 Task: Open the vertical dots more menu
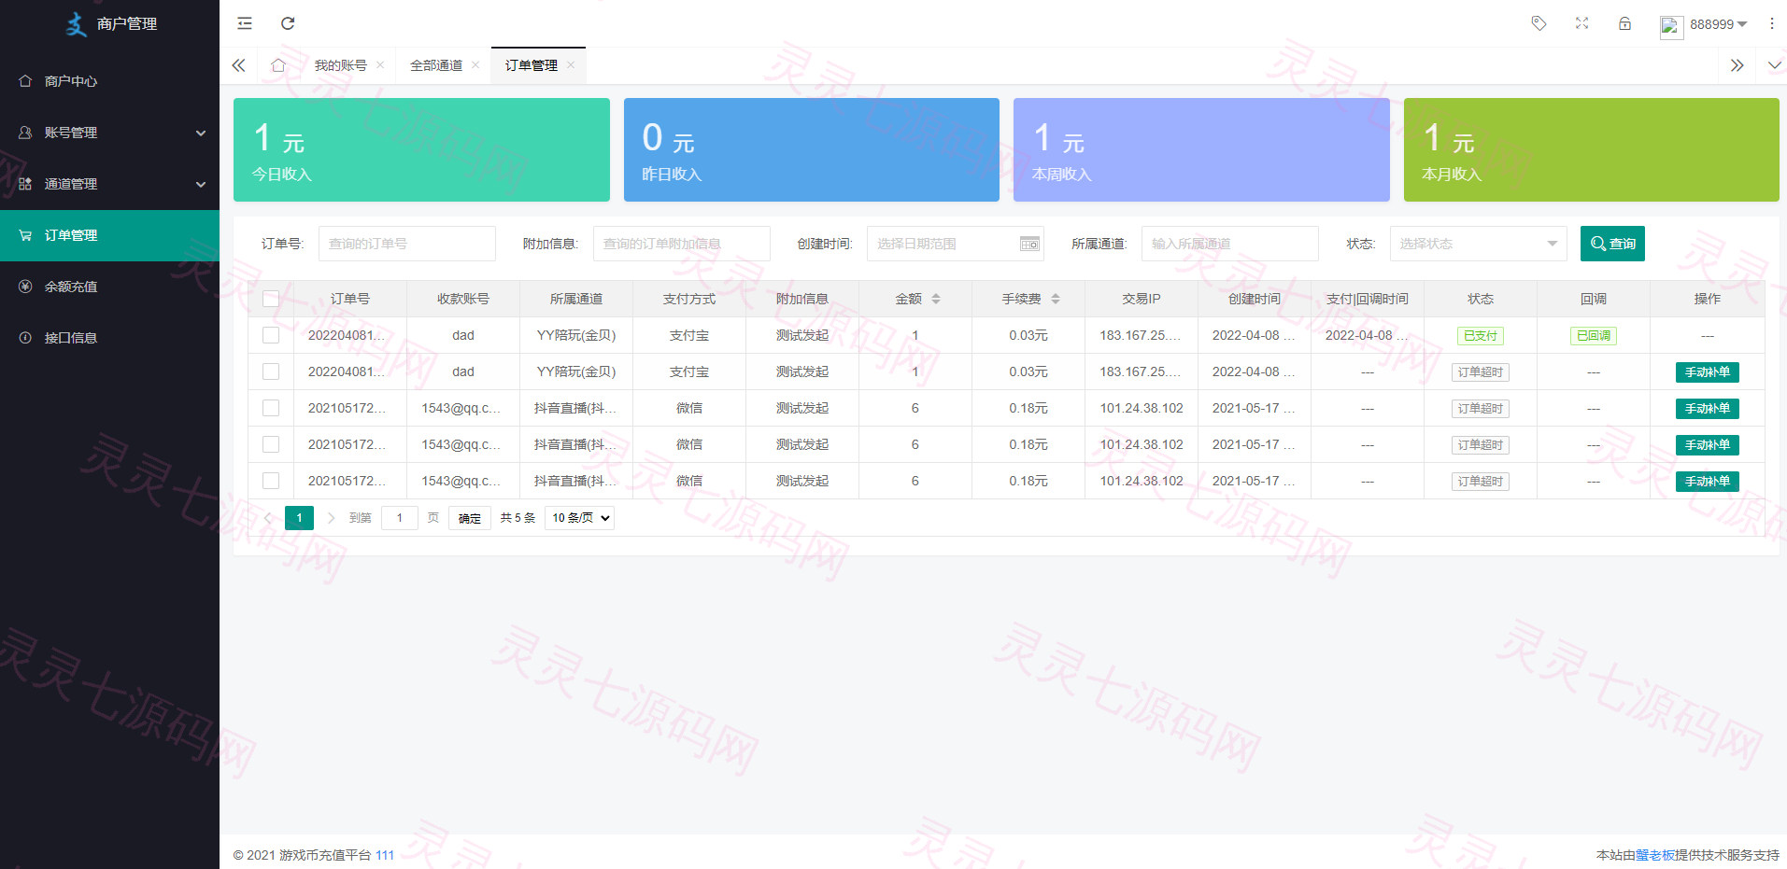tap(1771, 23)
